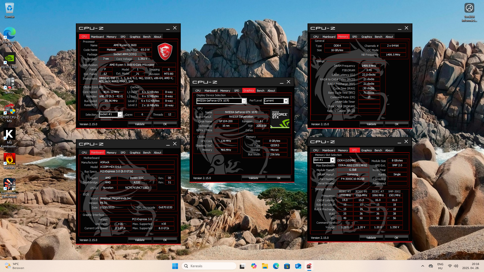Open the Microsoft Edge desktop shortcut
This screenshot has height=272, width=484.
pyautogui.click(x=10, y=37)
